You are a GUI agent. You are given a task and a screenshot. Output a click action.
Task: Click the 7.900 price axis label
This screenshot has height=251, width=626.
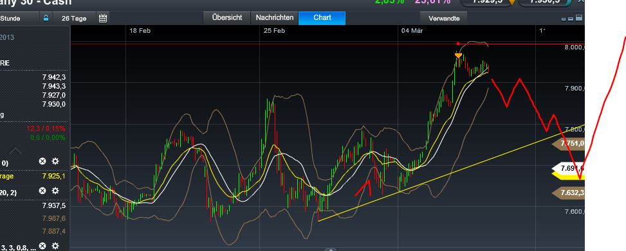[575, 89]
